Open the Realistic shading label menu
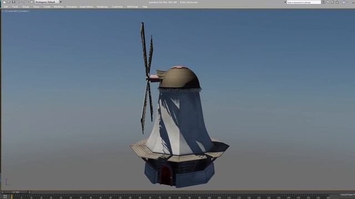The image size is (355, 199). (x=24, y=11)
